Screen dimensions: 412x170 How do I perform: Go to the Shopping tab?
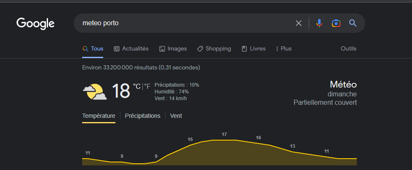[x=214, y=49]
